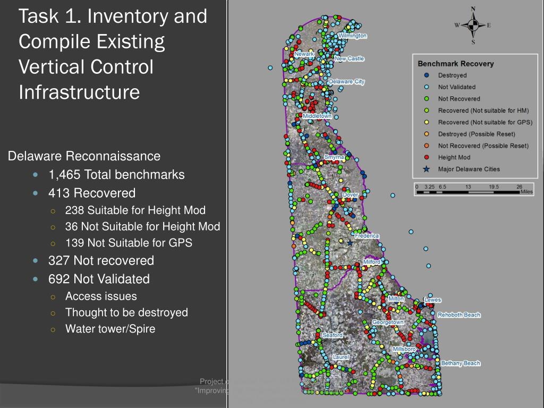The image size is (544, 408).
Task: Click the Not Recovered legend label
Action: click(459, 98)
